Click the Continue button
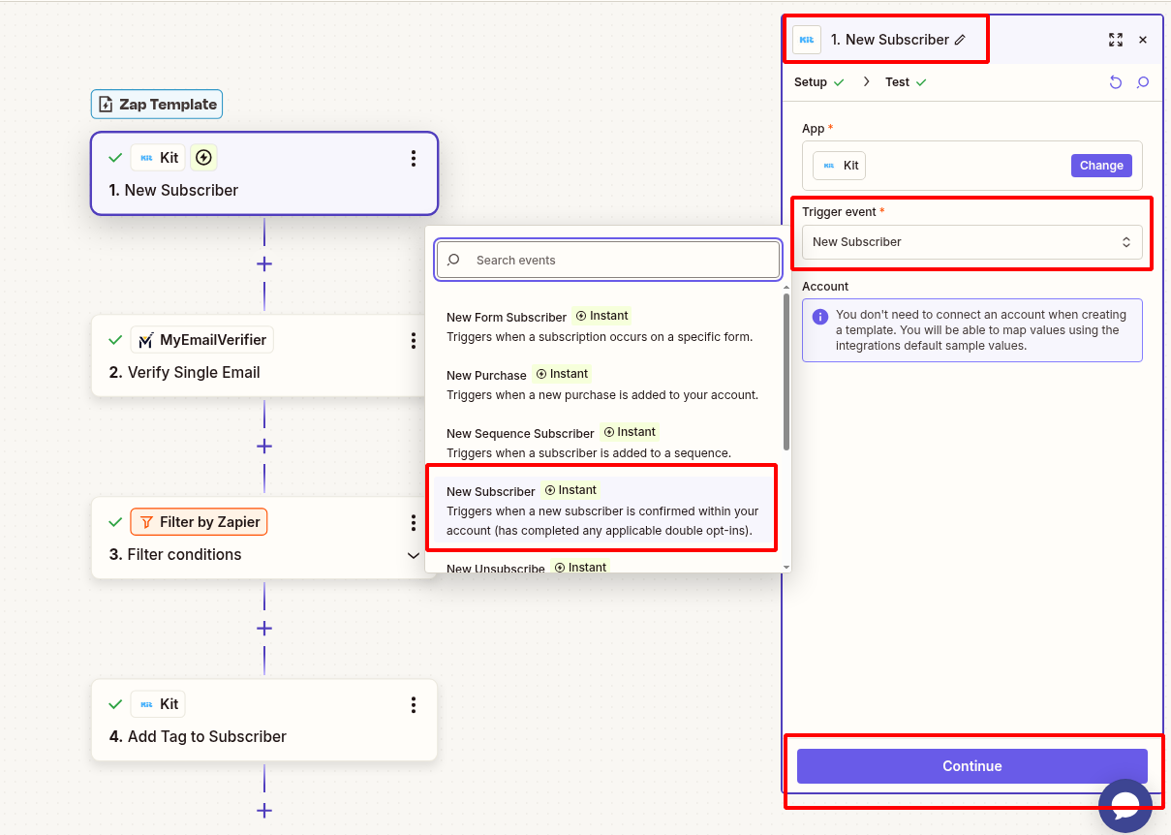Viewport: 1171px width, 835px height. pyautogui.click(x=971, y=765)
